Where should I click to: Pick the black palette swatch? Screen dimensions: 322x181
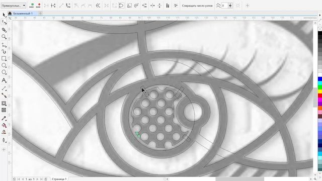click(320, 34)
